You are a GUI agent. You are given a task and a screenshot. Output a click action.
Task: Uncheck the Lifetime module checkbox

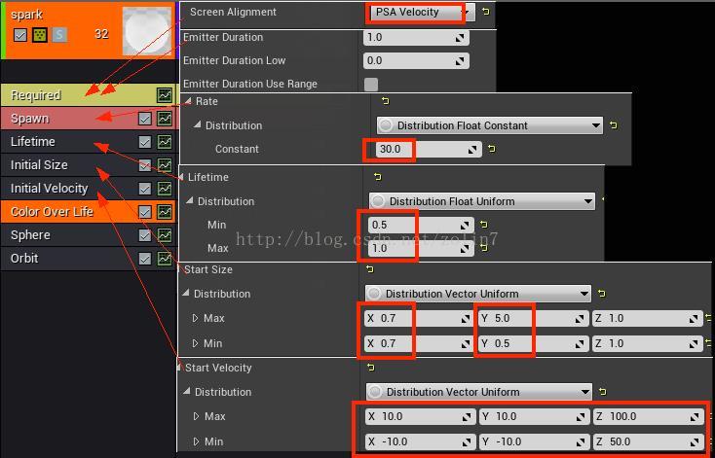[145, 142]
